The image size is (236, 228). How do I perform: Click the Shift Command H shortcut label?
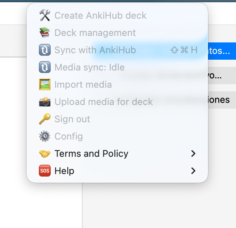tap(184, 50)
